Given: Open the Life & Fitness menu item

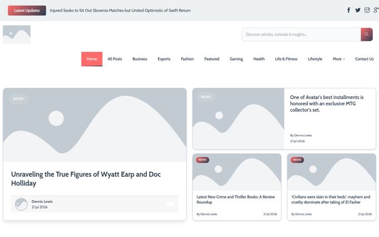Looking at the screenshot, I should tap(286, 59).
